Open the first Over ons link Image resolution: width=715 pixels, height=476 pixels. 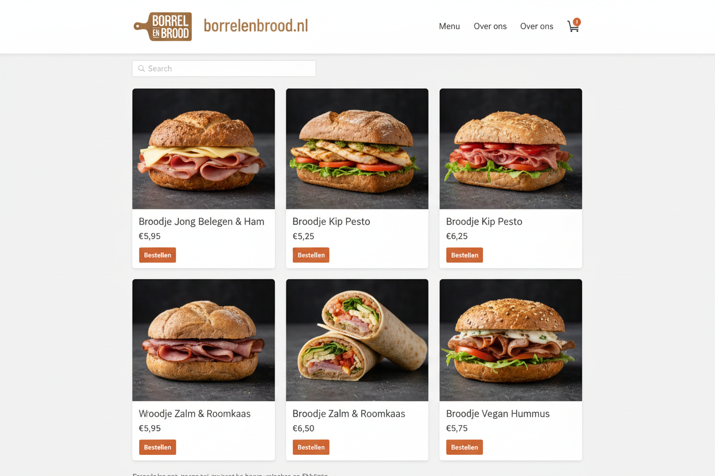pyautogui.click(x=490, y=26)
